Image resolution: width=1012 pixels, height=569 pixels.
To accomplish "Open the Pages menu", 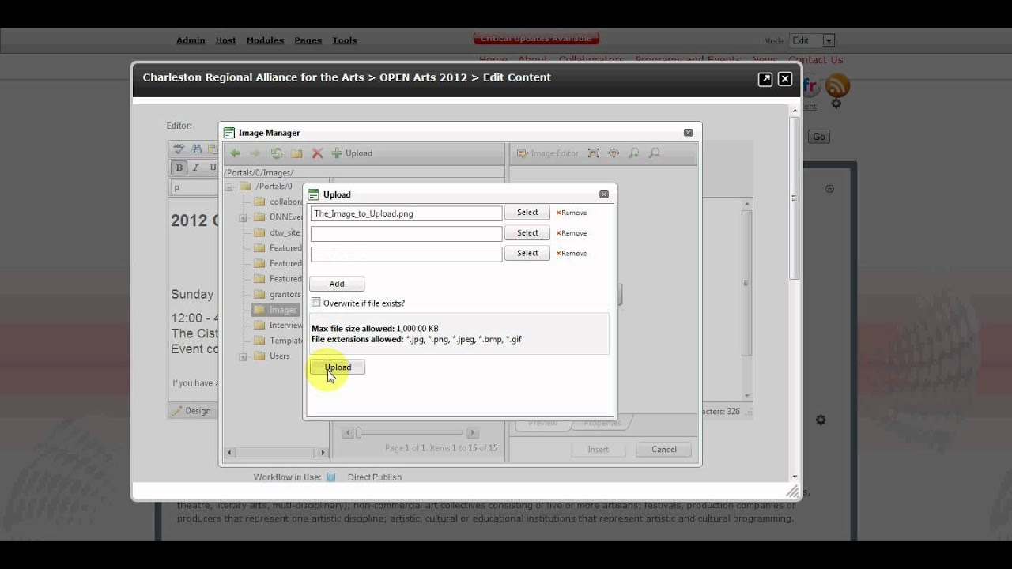I will click(308, 40).
